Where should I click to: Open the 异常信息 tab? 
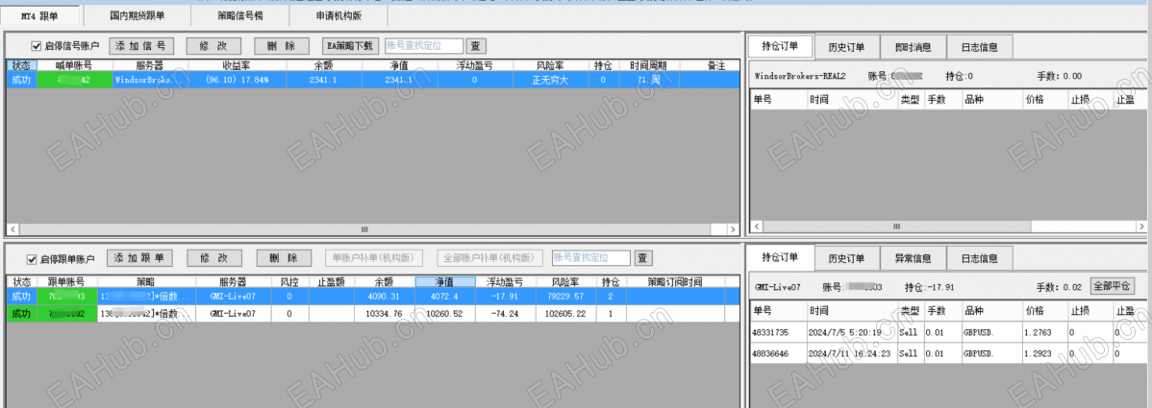(x=914, y=258)
